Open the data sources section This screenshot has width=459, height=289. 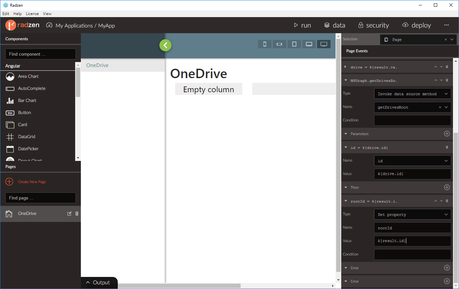pos(335,25)
